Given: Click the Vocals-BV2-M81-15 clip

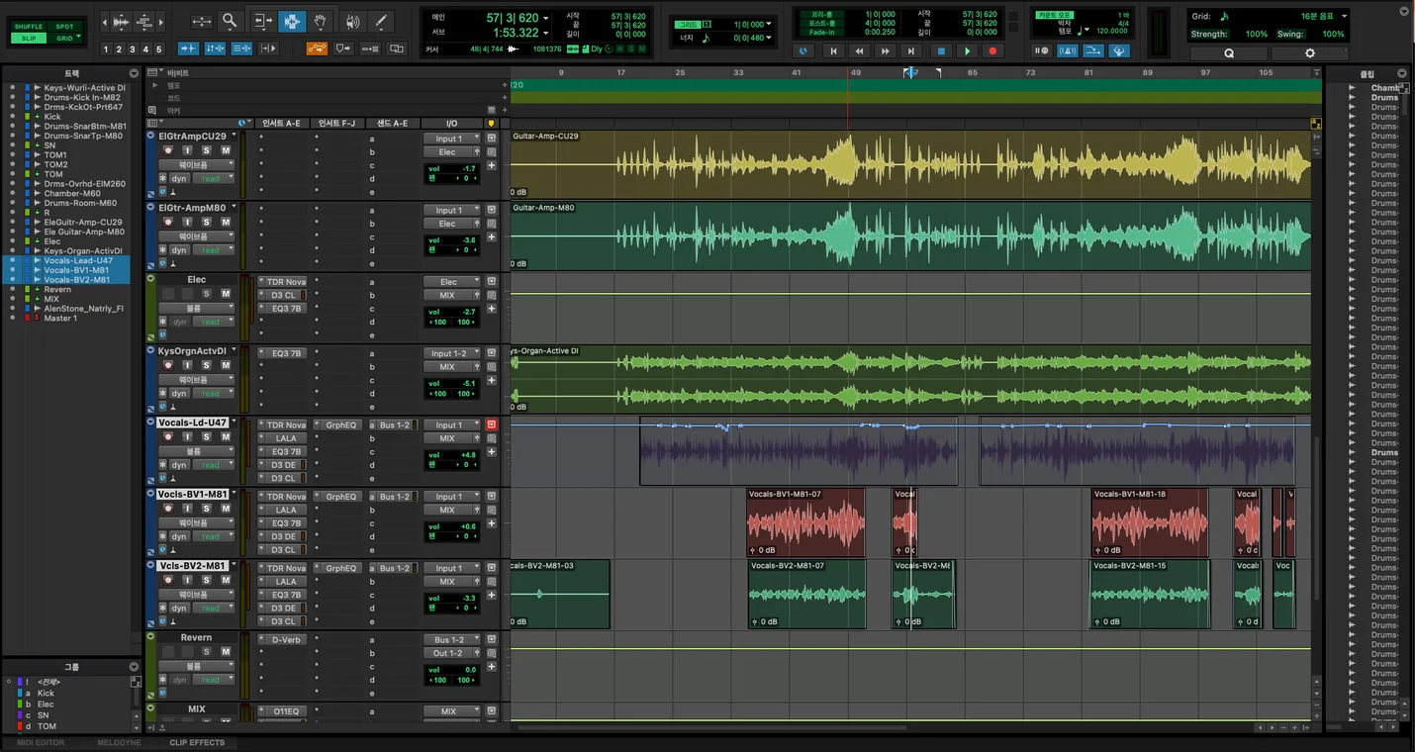Looking at the screenshot, I should pos(1150,594).
